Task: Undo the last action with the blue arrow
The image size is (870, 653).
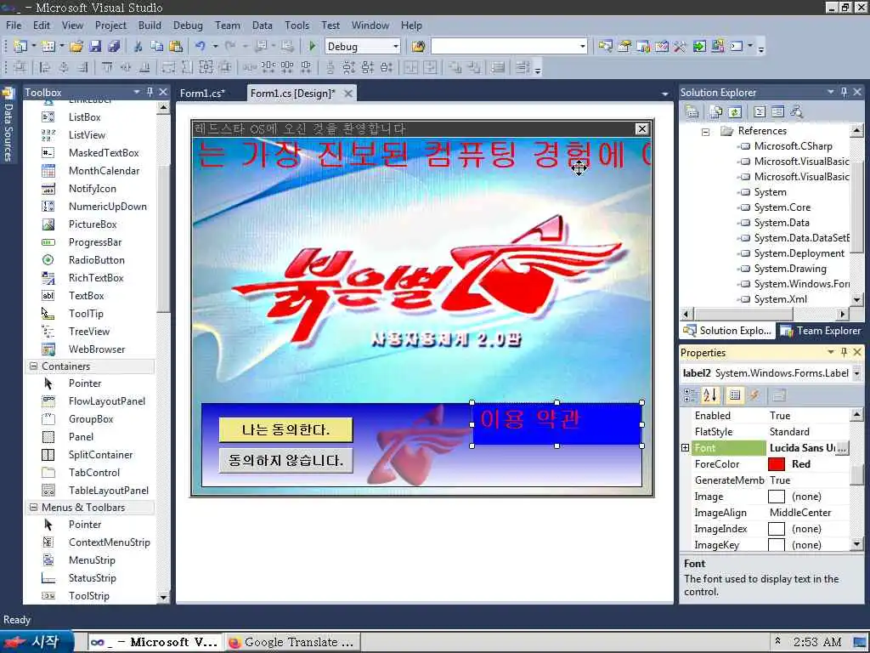Action: [x=201, y=47]
